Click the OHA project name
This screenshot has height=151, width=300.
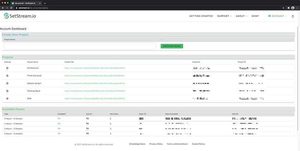pos(29,99)
